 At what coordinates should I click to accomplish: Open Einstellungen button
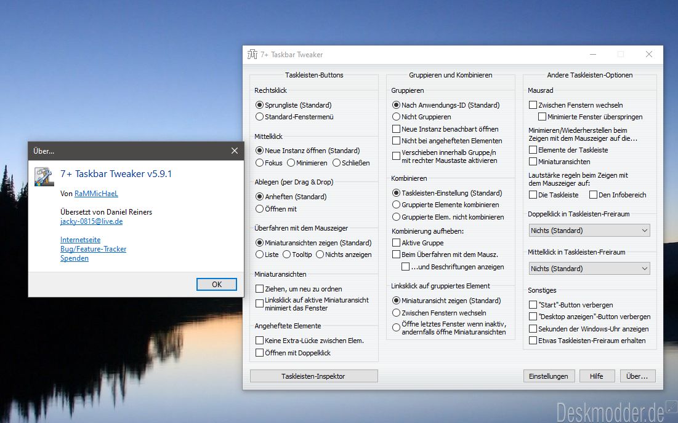click(x=549, y=376)
